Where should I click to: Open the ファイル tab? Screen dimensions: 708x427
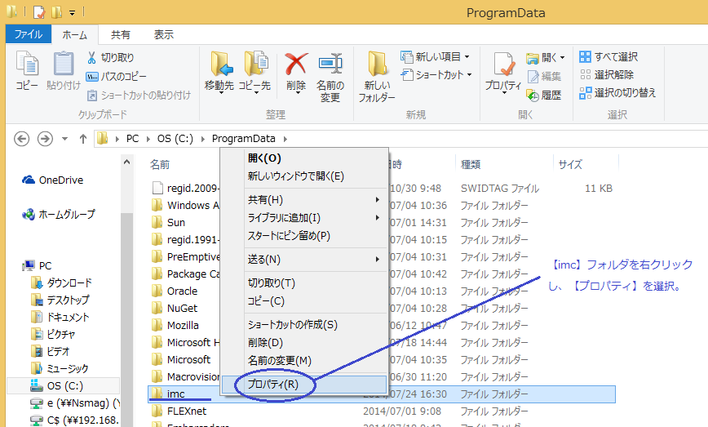point(29,34)
